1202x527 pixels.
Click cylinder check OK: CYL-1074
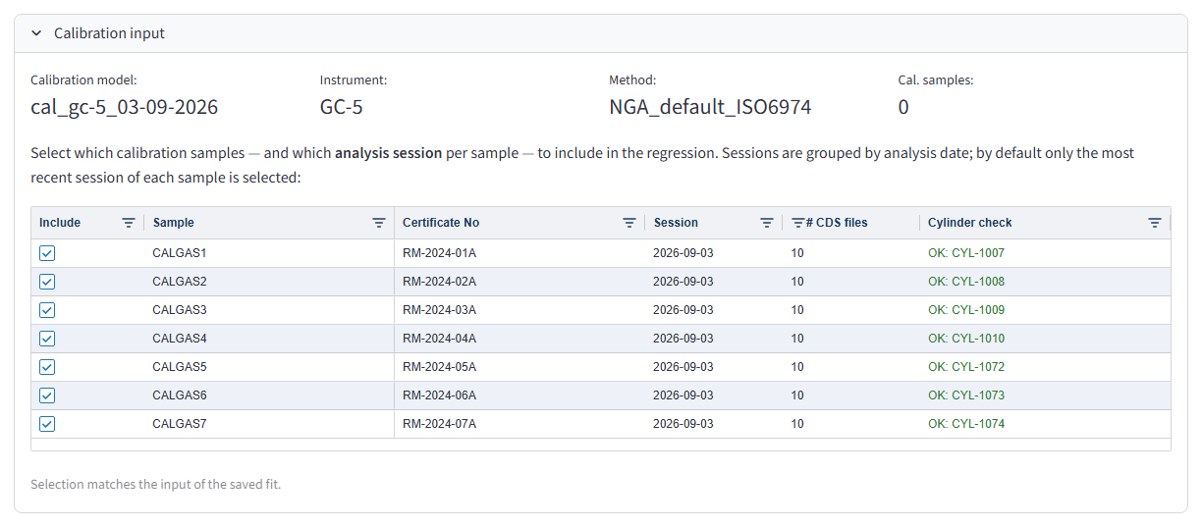tap(966, 424)
